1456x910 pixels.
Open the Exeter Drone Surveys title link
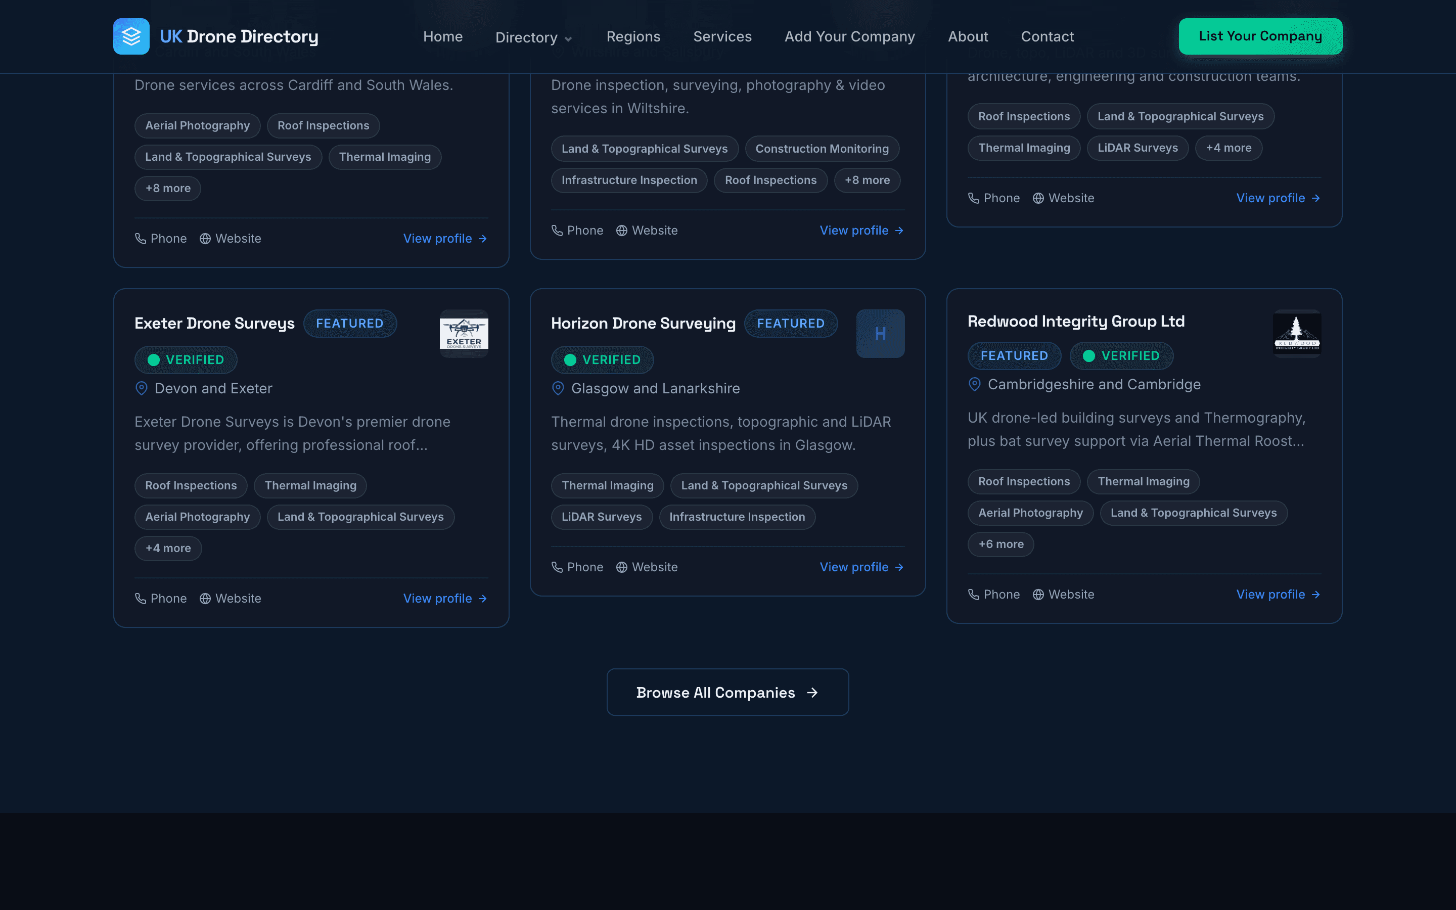(x=214, y=323)
